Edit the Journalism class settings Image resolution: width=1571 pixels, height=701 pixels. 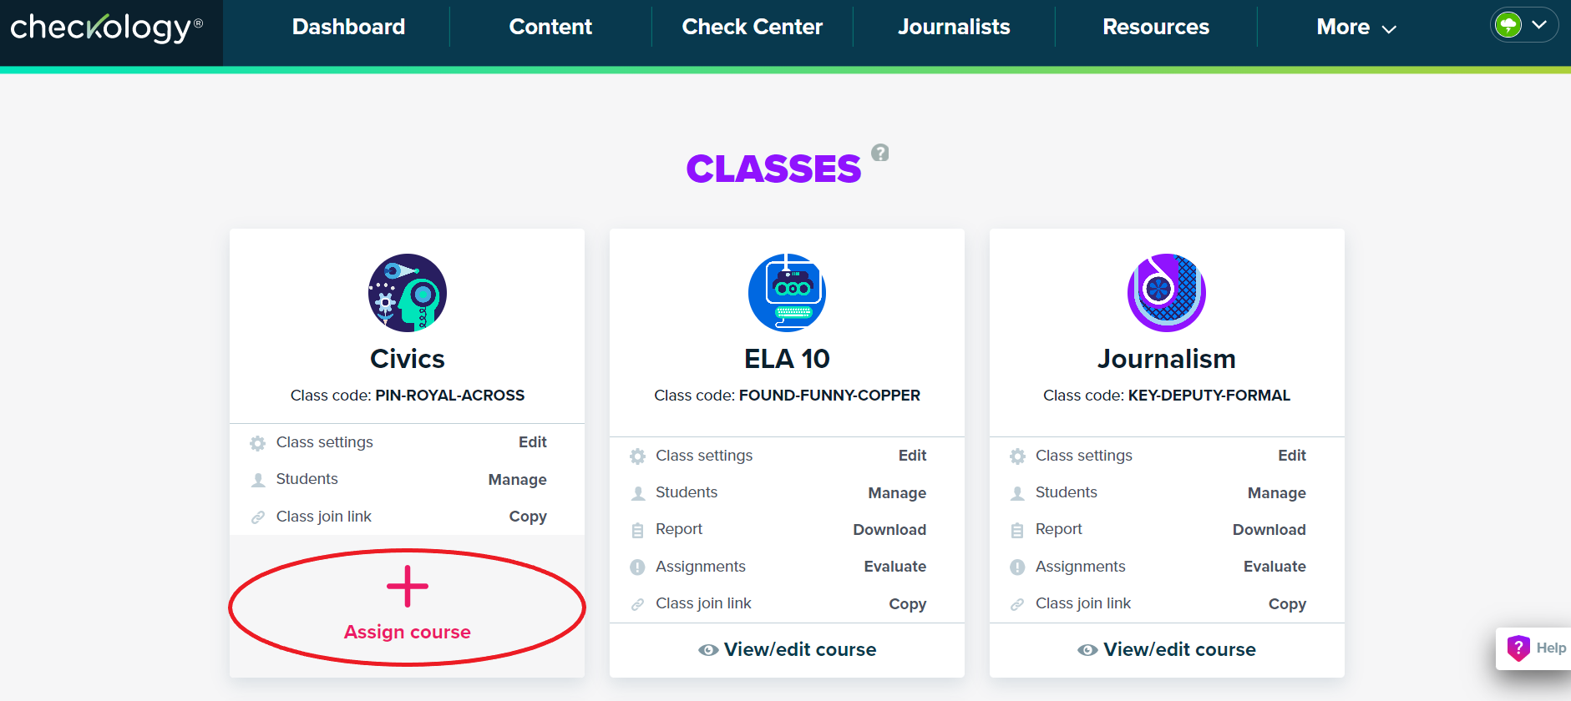click(x=1292, y=456)
